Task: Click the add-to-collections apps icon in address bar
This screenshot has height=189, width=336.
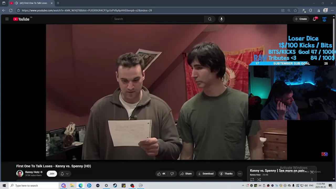Action: (283, 10)
